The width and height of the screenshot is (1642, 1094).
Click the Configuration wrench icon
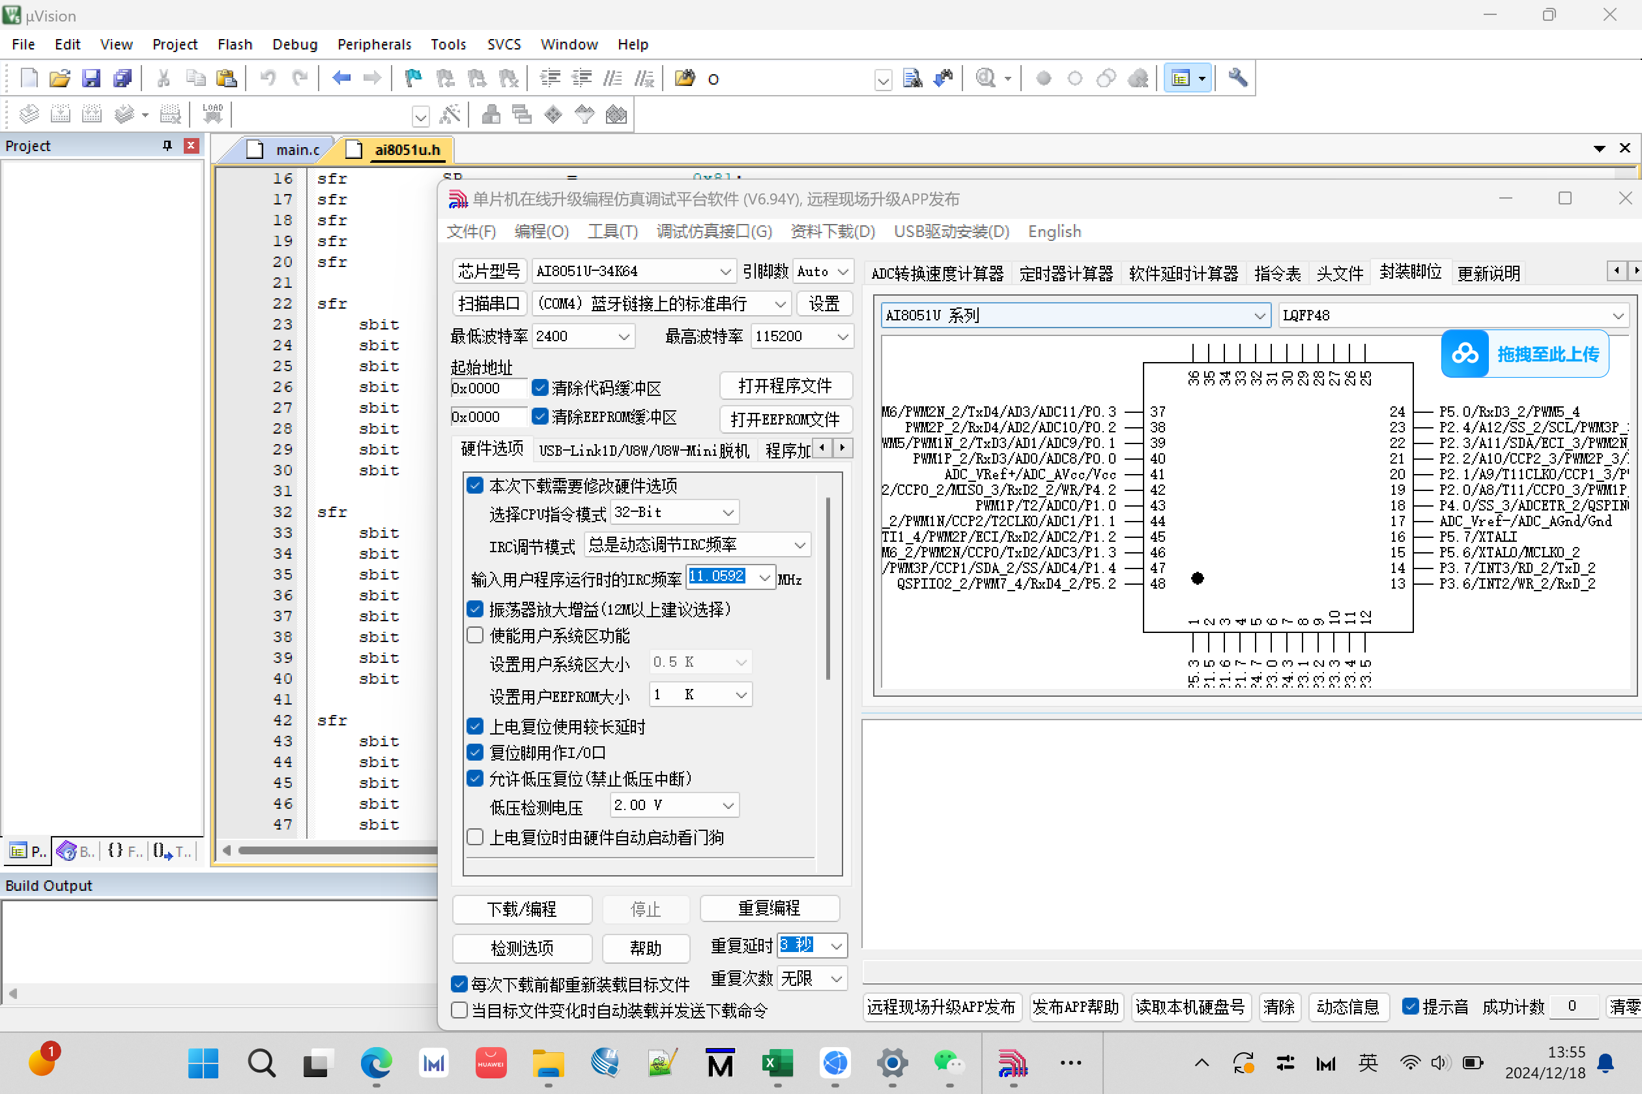click(x=1238, y=78)
